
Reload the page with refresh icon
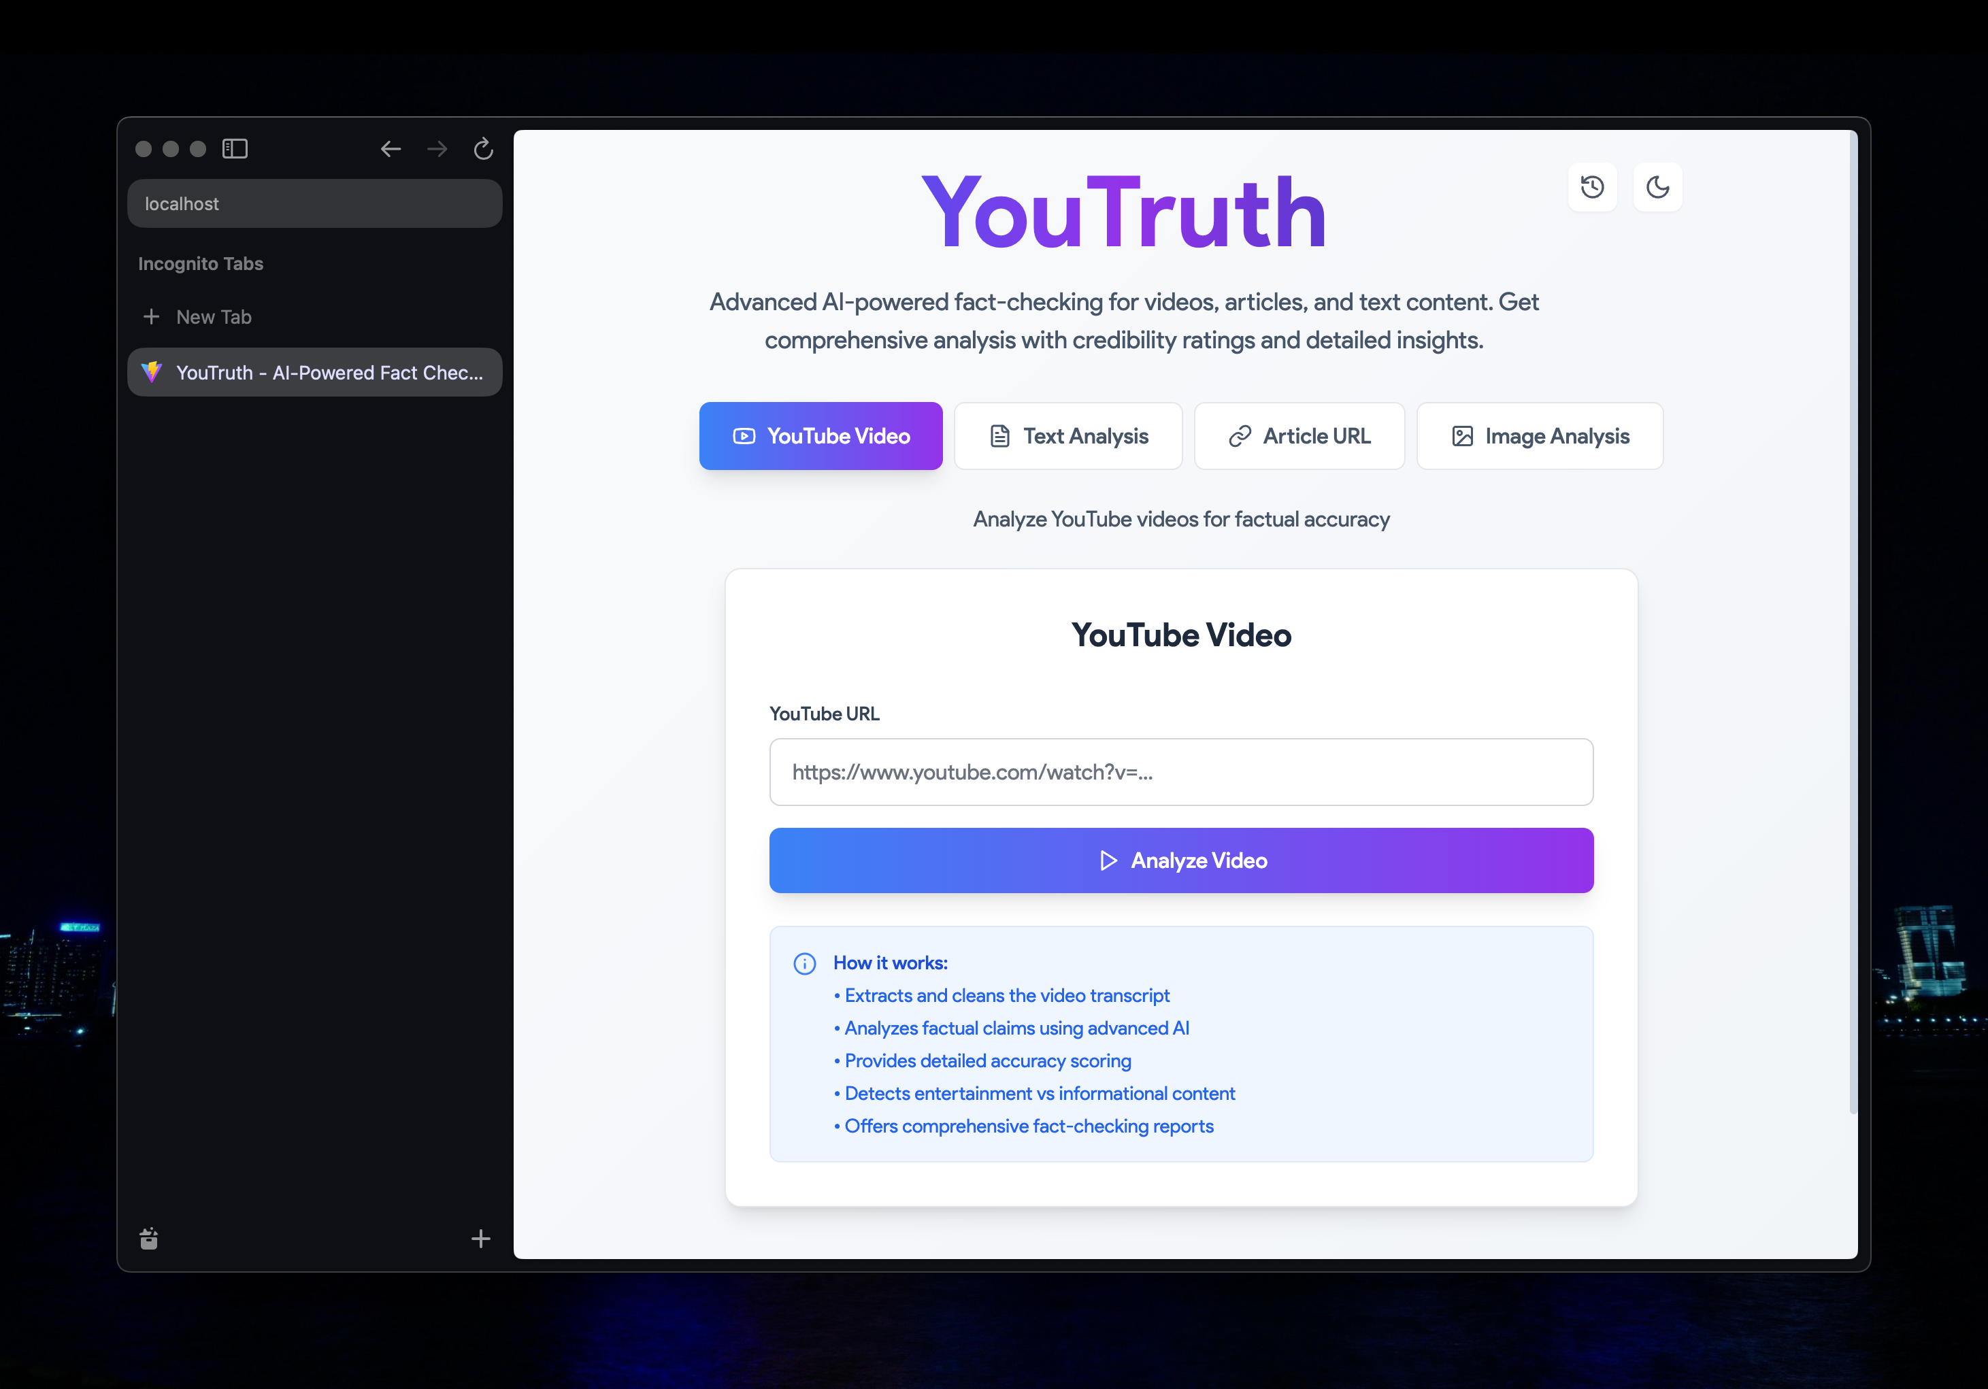(483, 149)
